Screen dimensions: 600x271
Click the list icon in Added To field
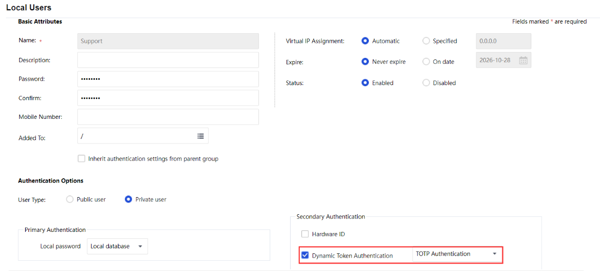(201, 136)
